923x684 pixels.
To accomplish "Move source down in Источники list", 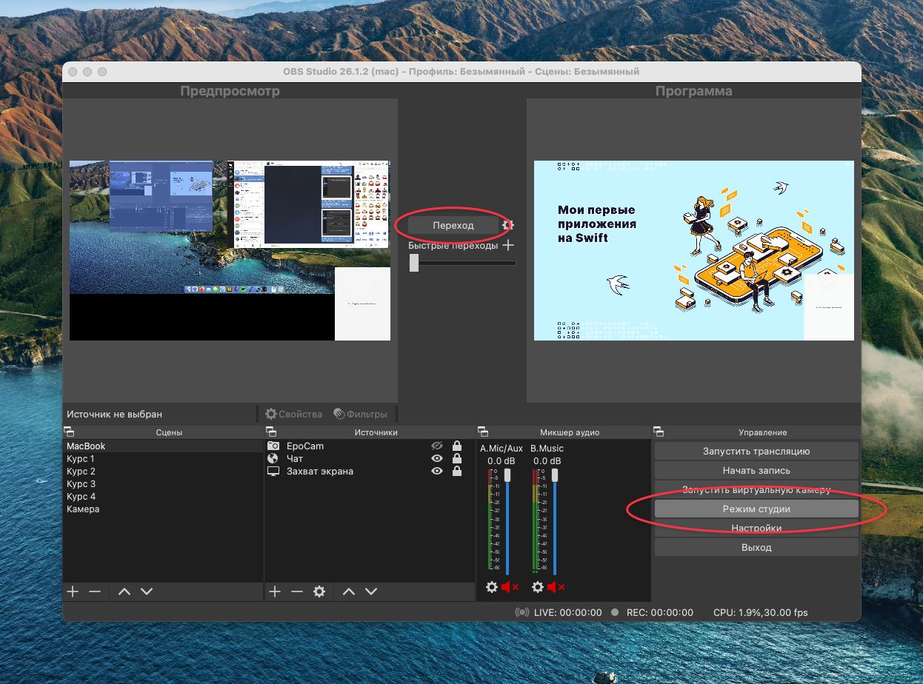I will click(x=371, y=591).
